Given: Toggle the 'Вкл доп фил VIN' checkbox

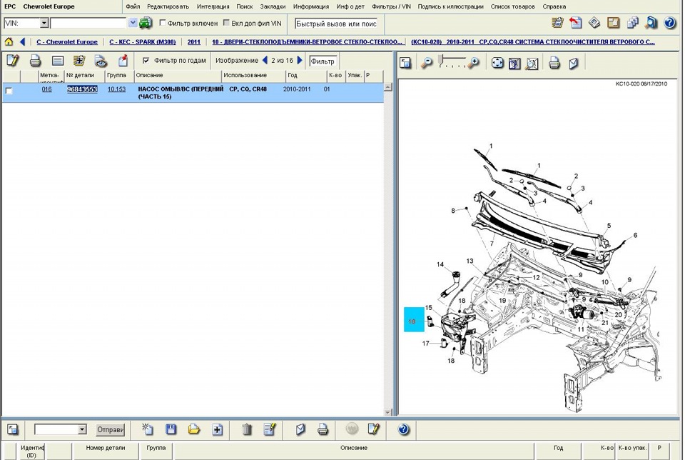Looking at the screenshot, I should click(x=227, y=24).
